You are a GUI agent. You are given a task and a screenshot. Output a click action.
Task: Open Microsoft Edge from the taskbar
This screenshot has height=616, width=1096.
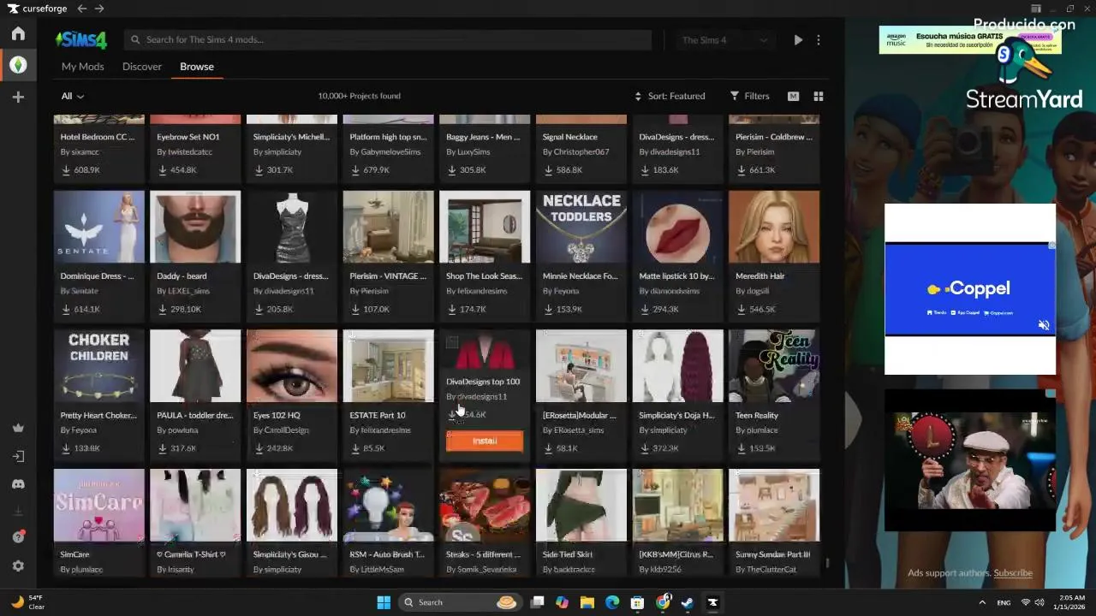612,602
